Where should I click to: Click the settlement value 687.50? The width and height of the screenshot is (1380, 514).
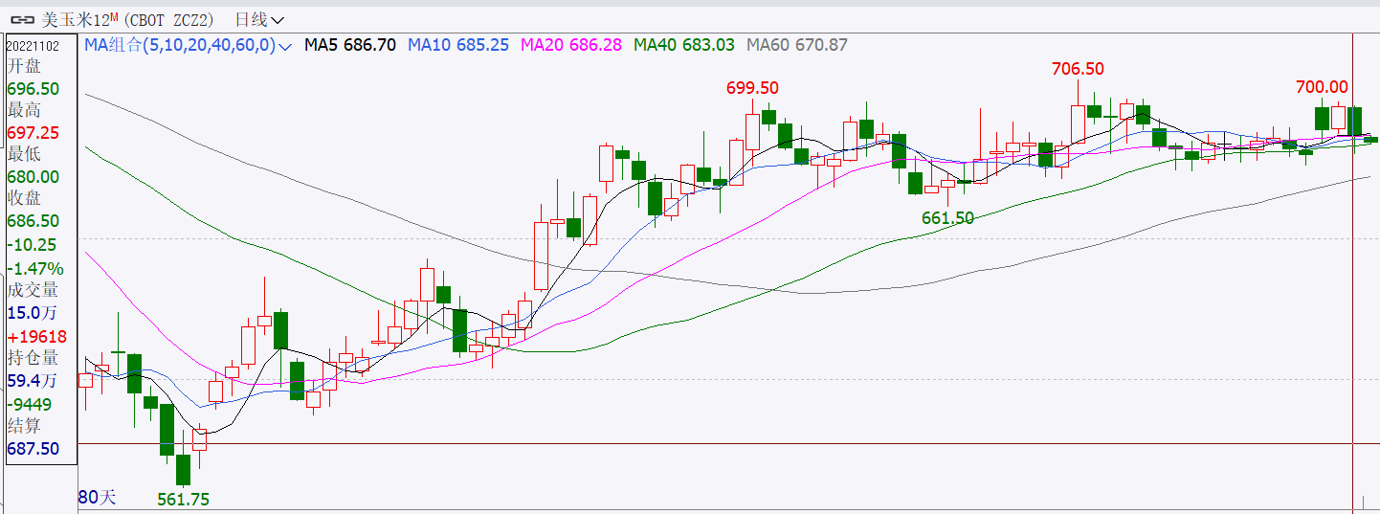(x=33, y=449)
